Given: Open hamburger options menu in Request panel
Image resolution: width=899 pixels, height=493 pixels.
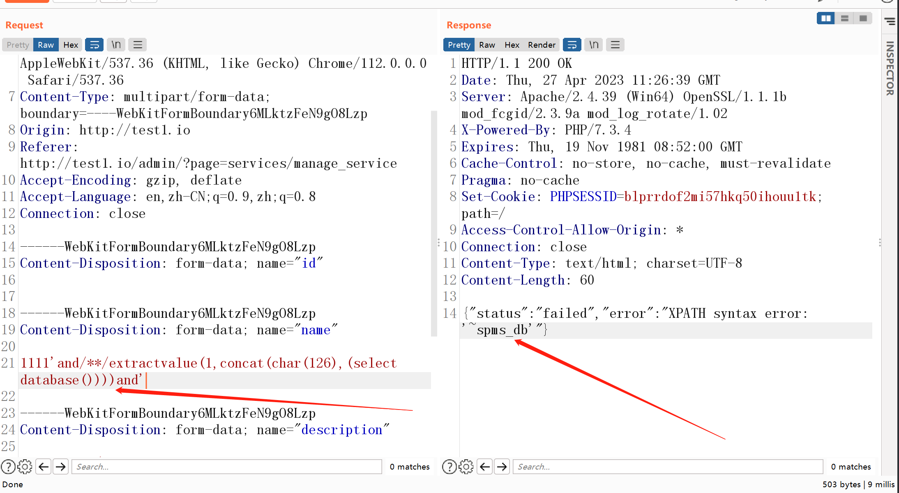Looking at the screenshot, I should pyautogui.click(x=138, y=45).
